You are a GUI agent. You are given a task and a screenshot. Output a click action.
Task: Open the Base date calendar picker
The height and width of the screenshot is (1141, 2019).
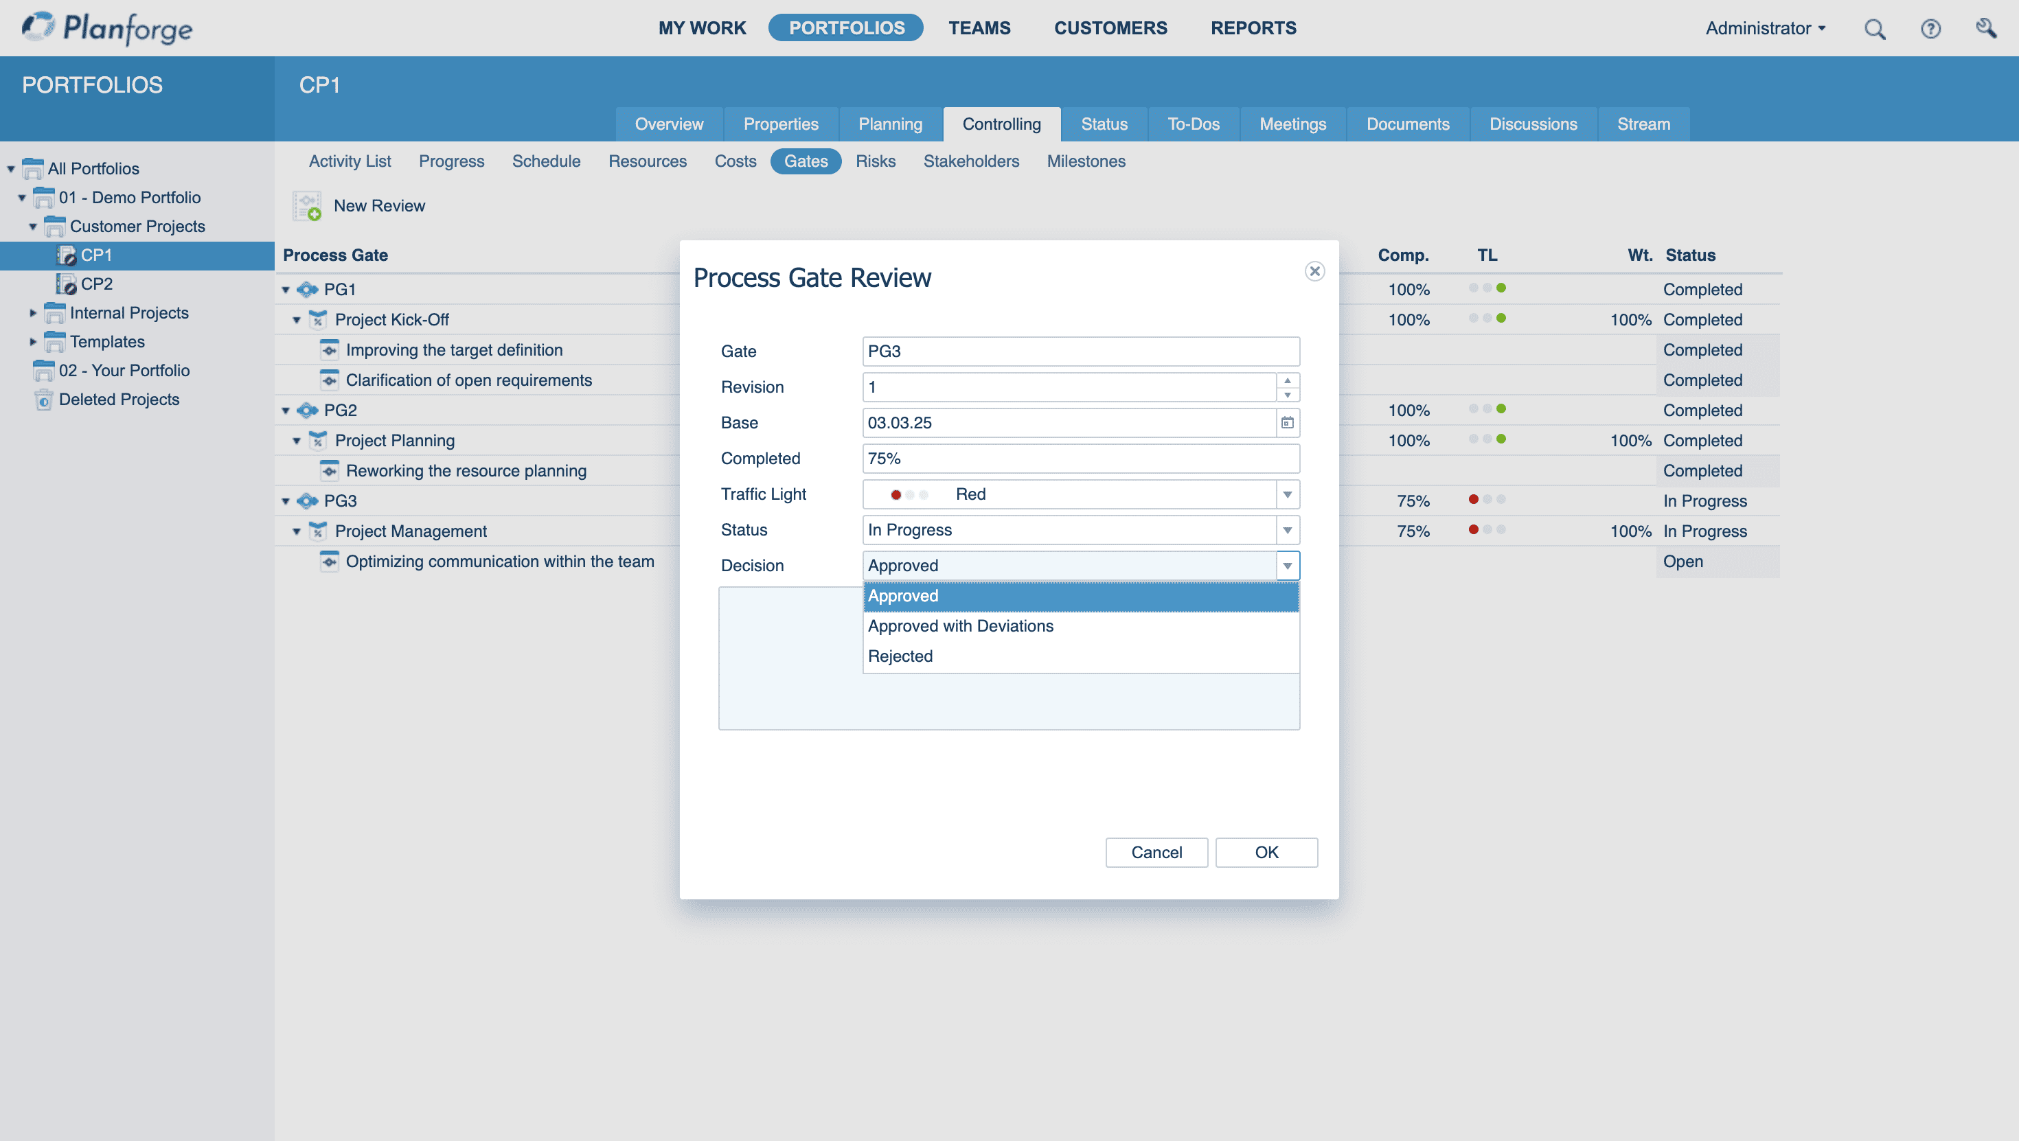tap(1287, 423)
